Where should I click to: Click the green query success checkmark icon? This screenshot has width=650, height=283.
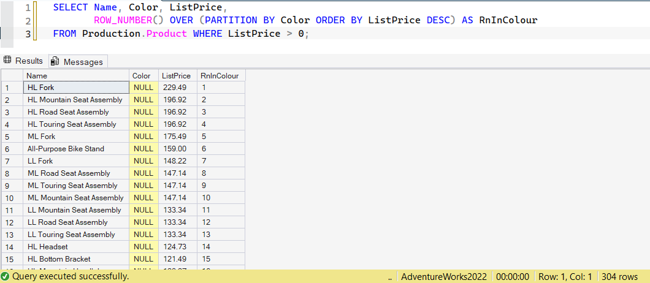point(5,276)
